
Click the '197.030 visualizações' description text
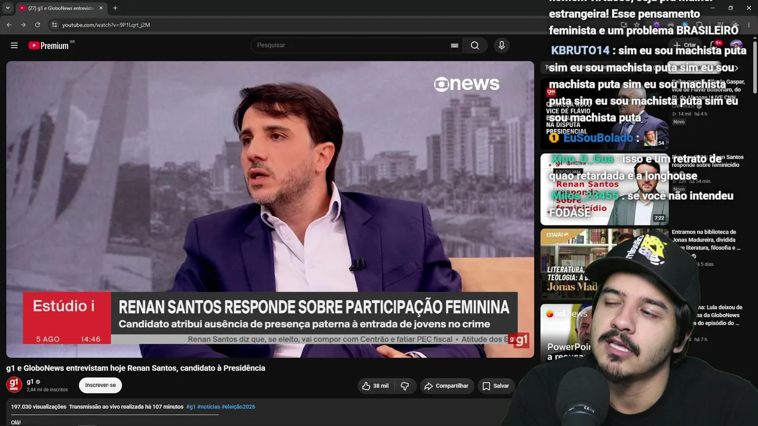coord(38,406)
